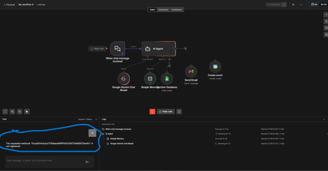Click the Personal project breadcrumb
328x171 pixels.
coord(9,5)
